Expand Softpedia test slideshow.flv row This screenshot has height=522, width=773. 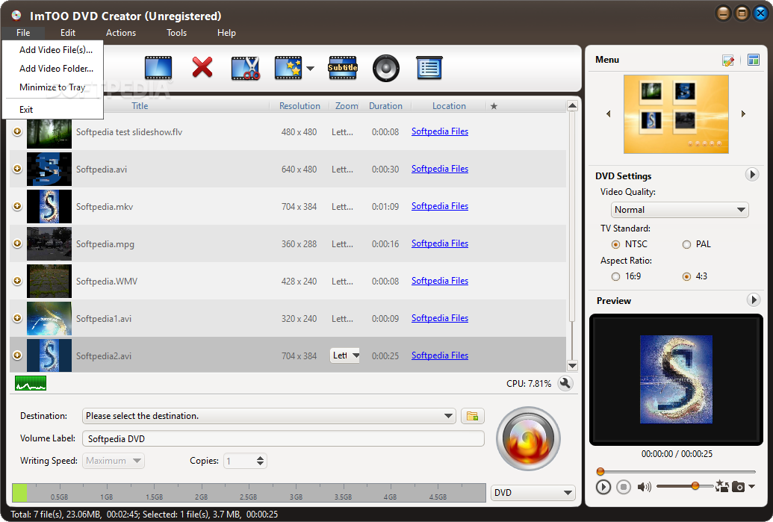click(x=17, y=131)
